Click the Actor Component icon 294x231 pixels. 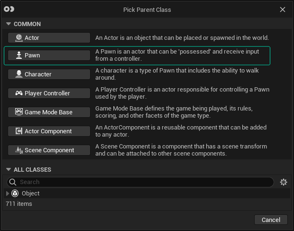[x=19, y=131]
